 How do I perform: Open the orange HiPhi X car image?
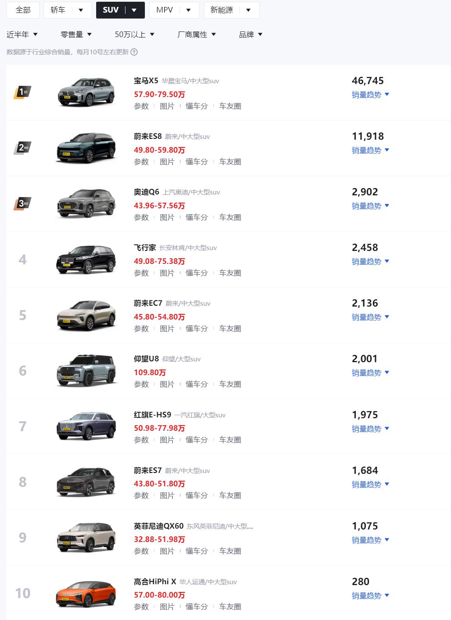point(86,594)
